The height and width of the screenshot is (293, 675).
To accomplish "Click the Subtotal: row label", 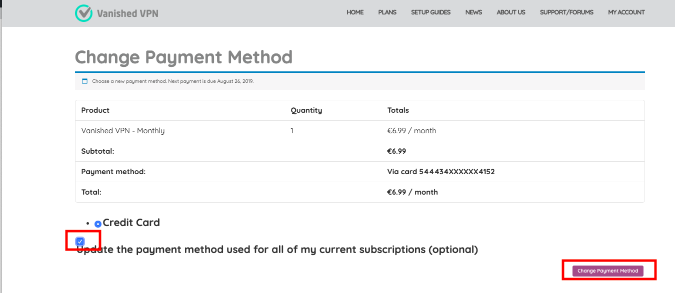I will pyautogui.click(x=98, y=151).
